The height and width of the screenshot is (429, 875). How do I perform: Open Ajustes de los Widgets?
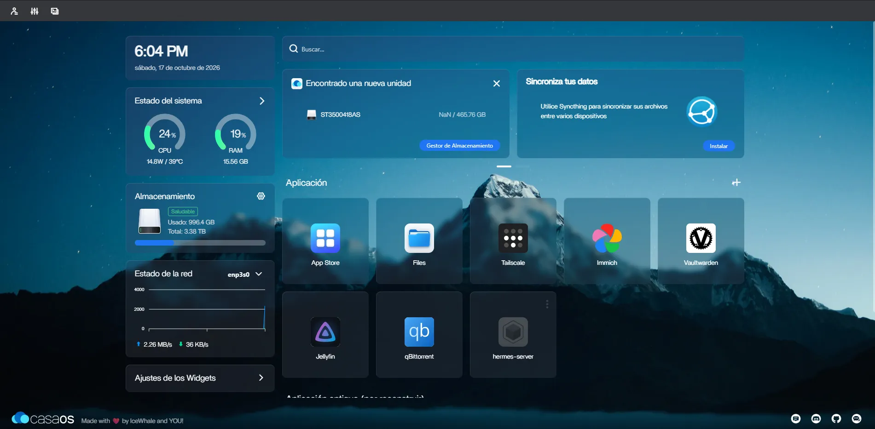pyautogui.click(x=200, y=378)
